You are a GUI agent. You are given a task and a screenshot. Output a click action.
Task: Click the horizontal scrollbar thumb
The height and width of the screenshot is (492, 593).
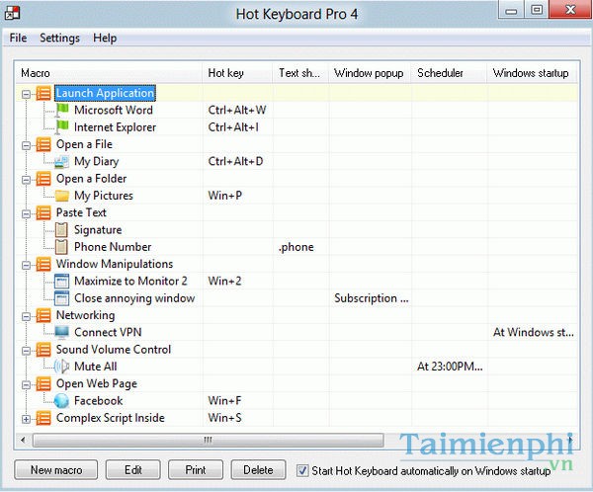209,440
